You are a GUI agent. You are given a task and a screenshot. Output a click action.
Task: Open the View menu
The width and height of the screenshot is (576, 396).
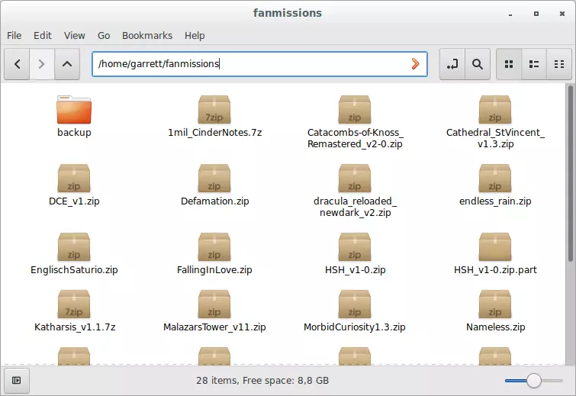(x=75, y=36)
